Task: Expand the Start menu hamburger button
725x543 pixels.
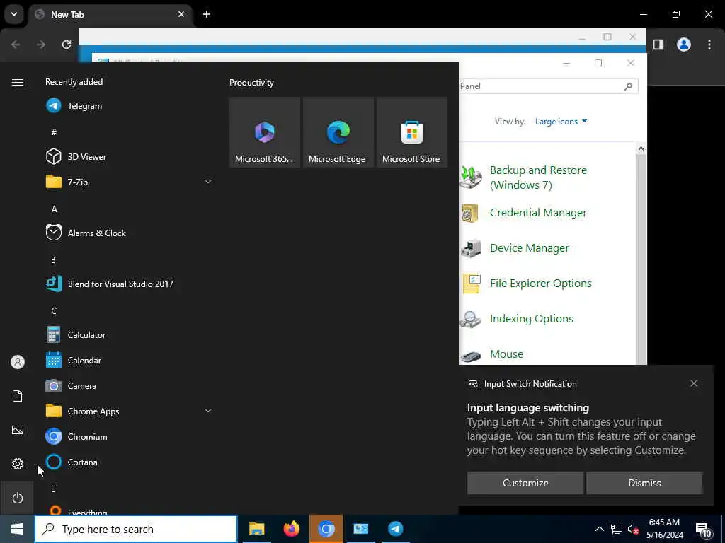Action: tap(17, 82)
